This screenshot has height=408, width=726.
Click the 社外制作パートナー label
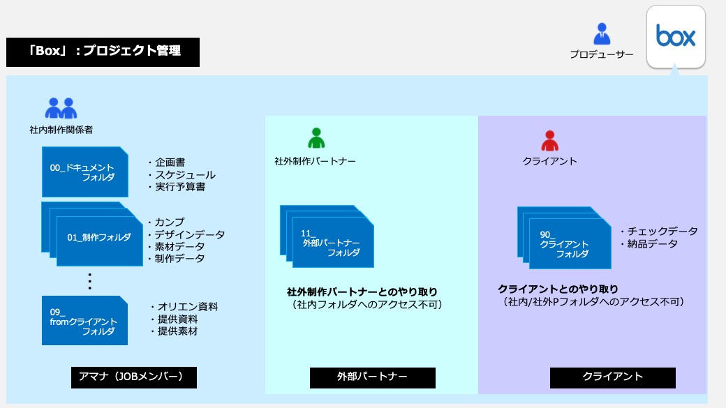pyautogui.click(x=316, y=161)
